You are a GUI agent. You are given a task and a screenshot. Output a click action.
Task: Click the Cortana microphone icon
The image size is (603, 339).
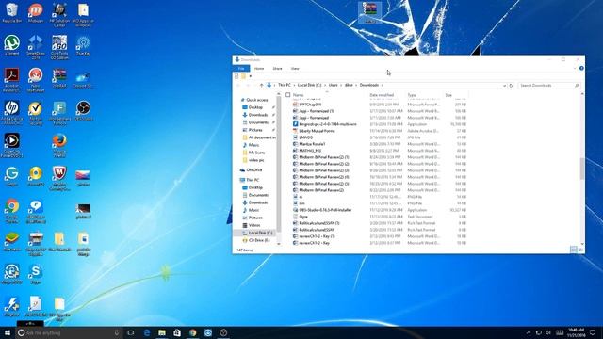(117, 332)
